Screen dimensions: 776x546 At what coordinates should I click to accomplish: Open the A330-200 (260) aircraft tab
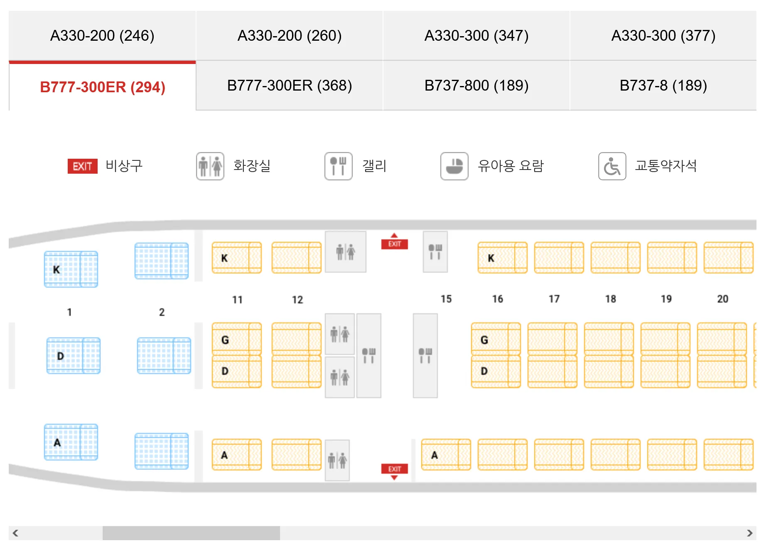point(289,36)
